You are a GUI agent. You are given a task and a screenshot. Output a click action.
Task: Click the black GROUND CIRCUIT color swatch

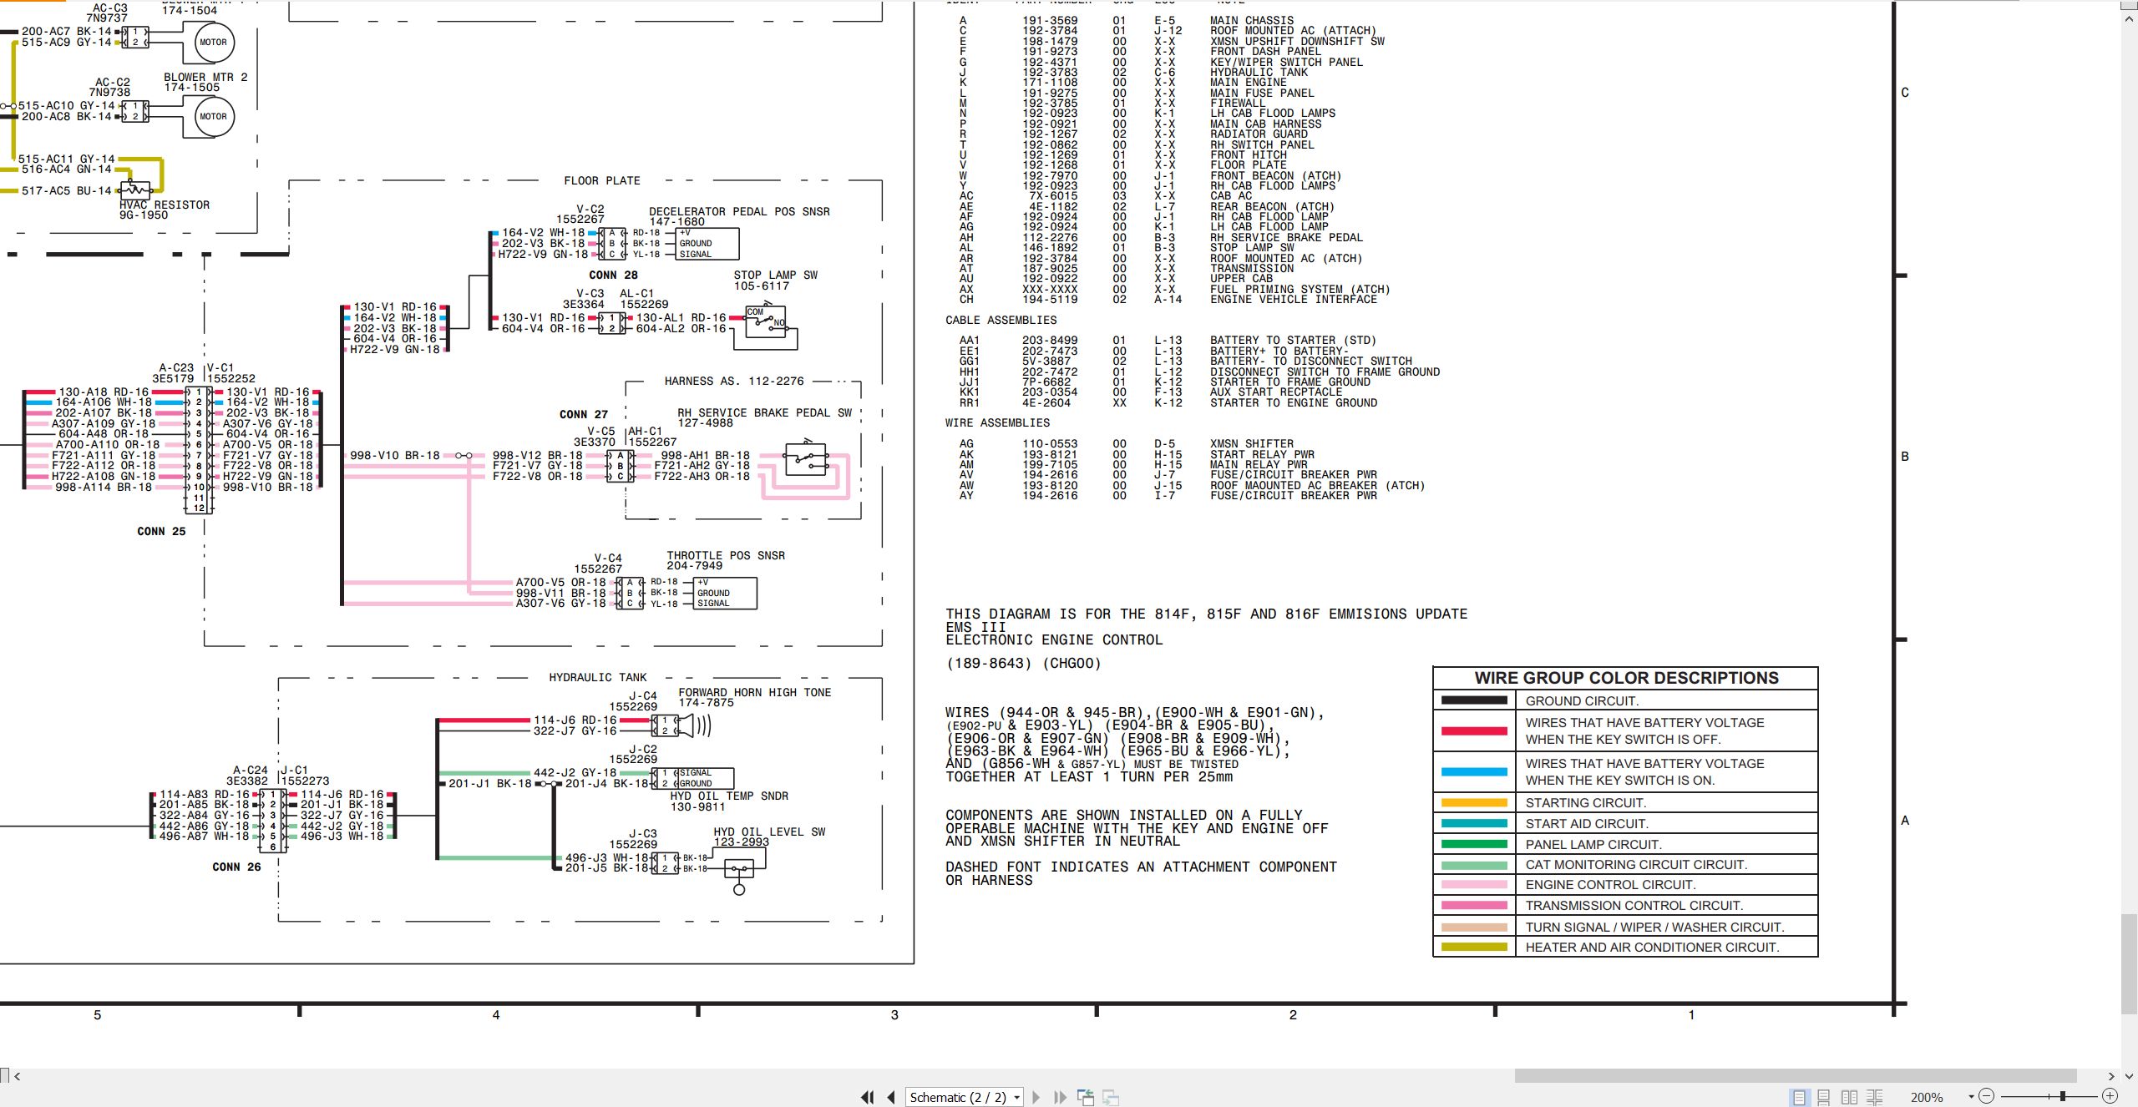pos(1474,700)
